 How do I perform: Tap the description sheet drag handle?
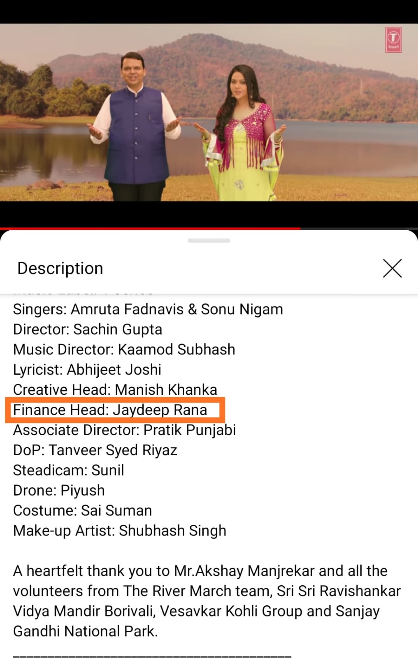click(209, 241)
